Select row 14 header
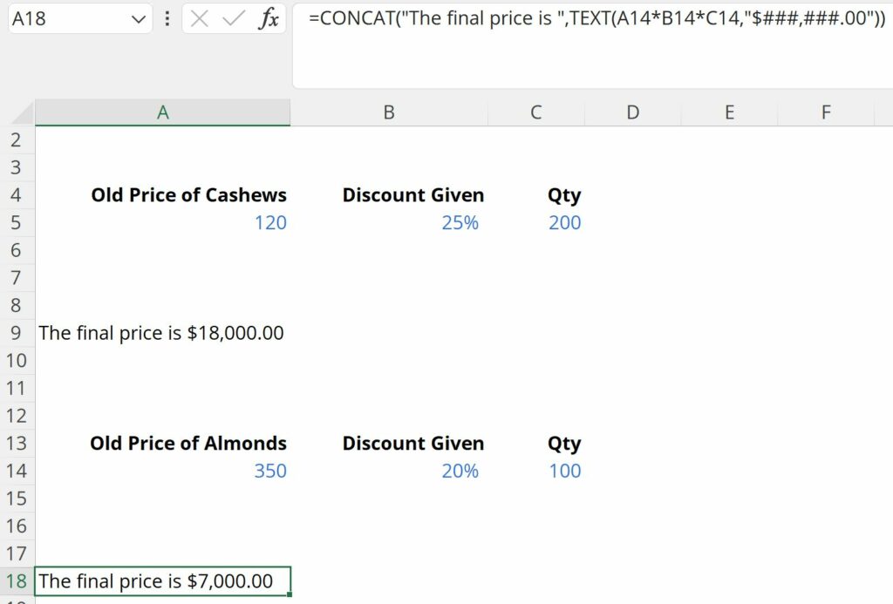This screenshot has width=893, height=604. click(17, 472)
